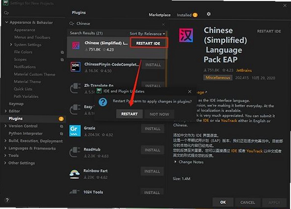Image resolution: width=291 pixels, height=209 pixels.
Task: Click RESTART IDE in the Chinese plugin row
Action: coord(148,43)
